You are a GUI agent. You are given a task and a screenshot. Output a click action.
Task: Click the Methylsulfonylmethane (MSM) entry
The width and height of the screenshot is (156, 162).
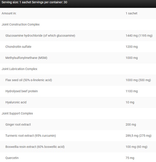[26, 58]
